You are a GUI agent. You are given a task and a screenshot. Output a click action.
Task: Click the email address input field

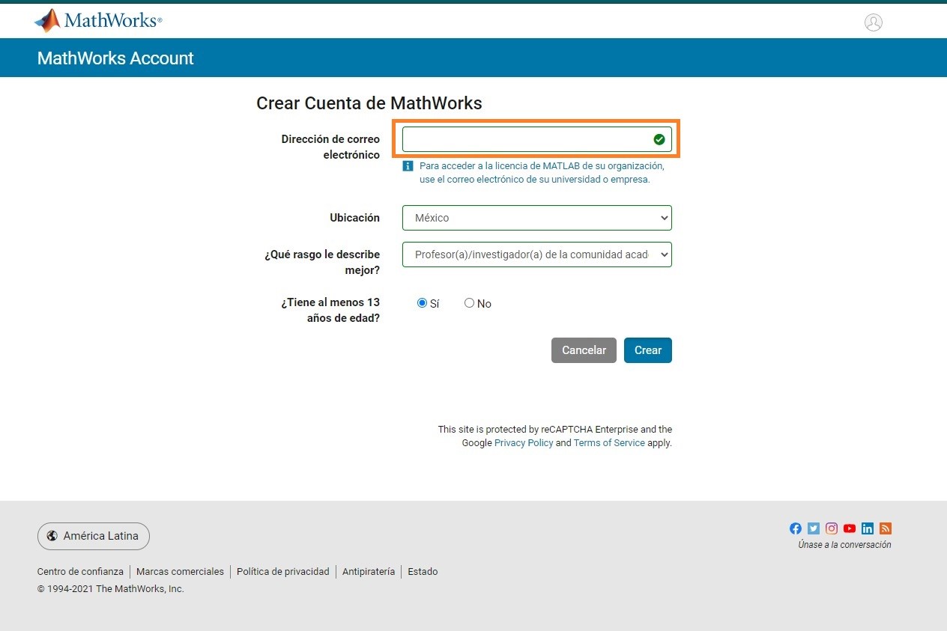tap(524, 139)
